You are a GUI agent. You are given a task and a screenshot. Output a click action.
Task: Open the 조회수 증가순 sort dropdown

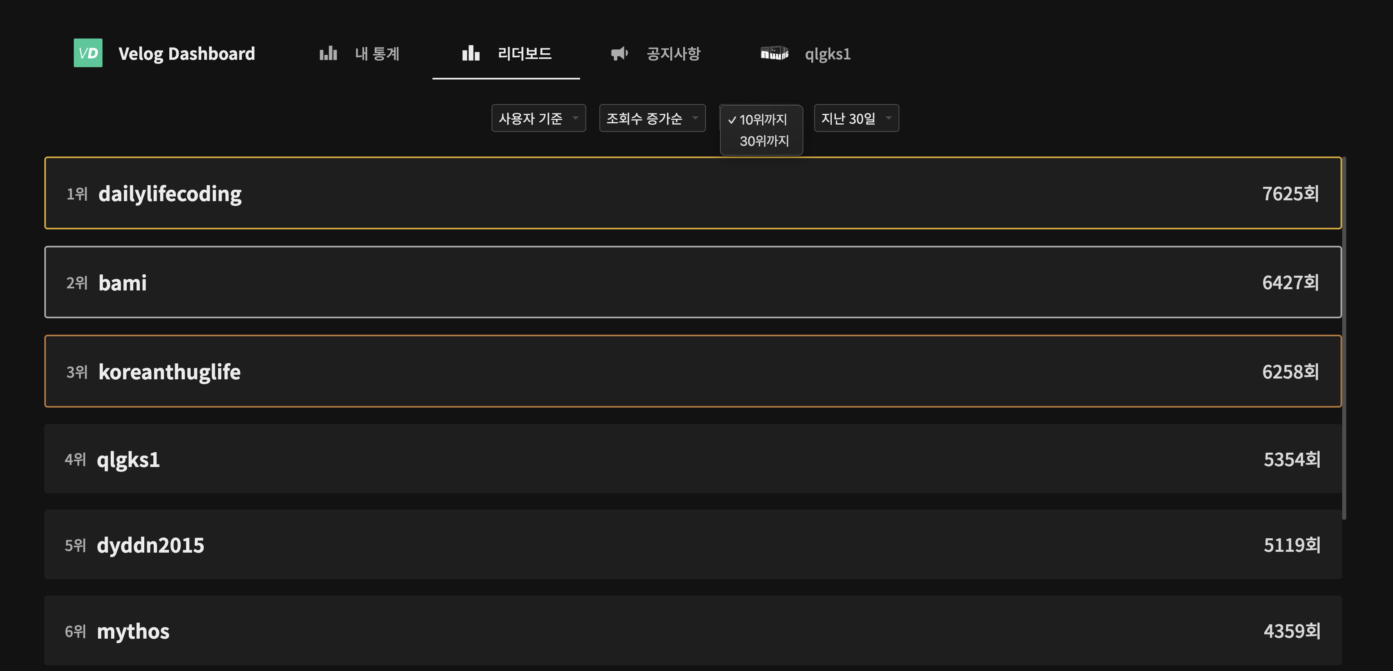[x=652, y=118]
